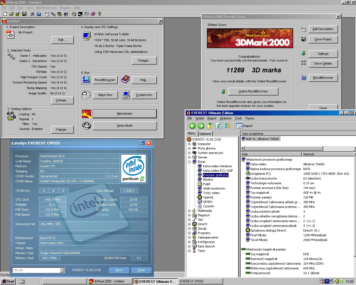
Task: Click the Benchmark button
Action: 125,114
